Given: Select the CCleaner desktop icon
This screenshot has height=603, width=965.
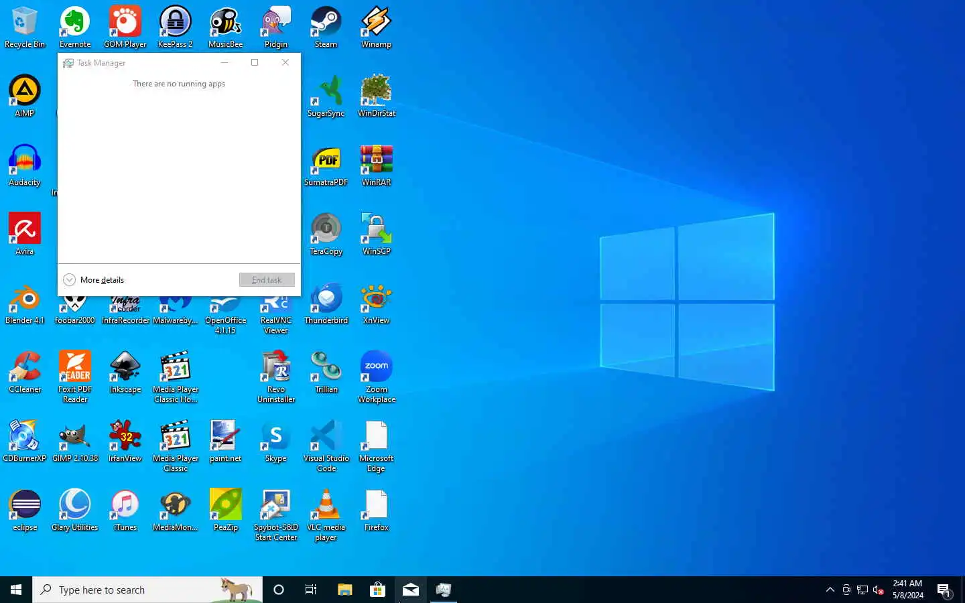Looking at the screenshot, I should pyautogui.click(x=25, y=372).
